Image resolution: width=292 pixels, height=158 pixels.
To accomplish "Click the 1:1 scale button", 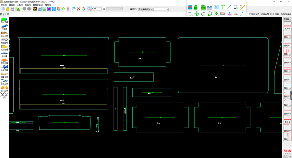I will [x=104, y=9].
